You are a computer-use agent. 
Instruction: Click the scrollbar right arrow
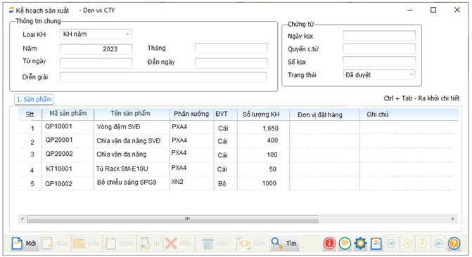(x=453, y=219)
